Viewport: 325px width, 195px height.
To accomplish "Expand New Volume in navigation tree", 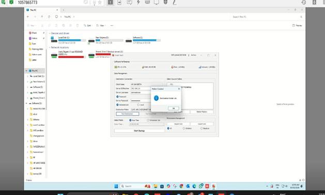I will tap(27, 82).
